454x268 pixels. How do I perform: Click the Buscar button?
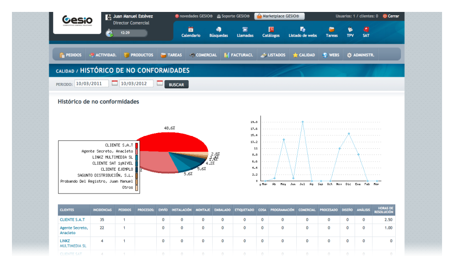point(176,84)
